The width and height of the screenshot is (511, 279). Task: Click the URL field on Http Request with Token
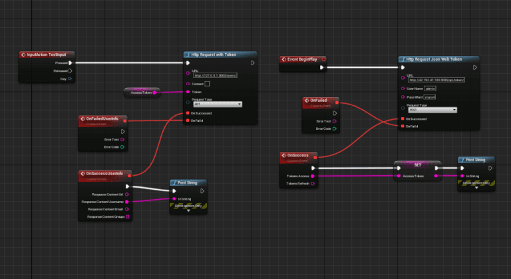point(215,75)
